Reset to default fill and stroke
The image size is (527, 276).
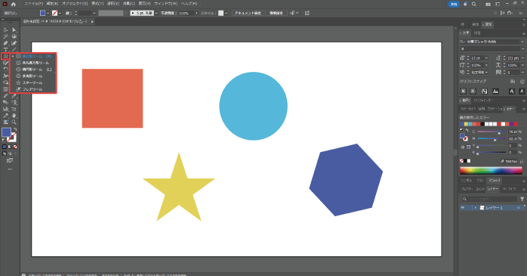tap(4, 141)
